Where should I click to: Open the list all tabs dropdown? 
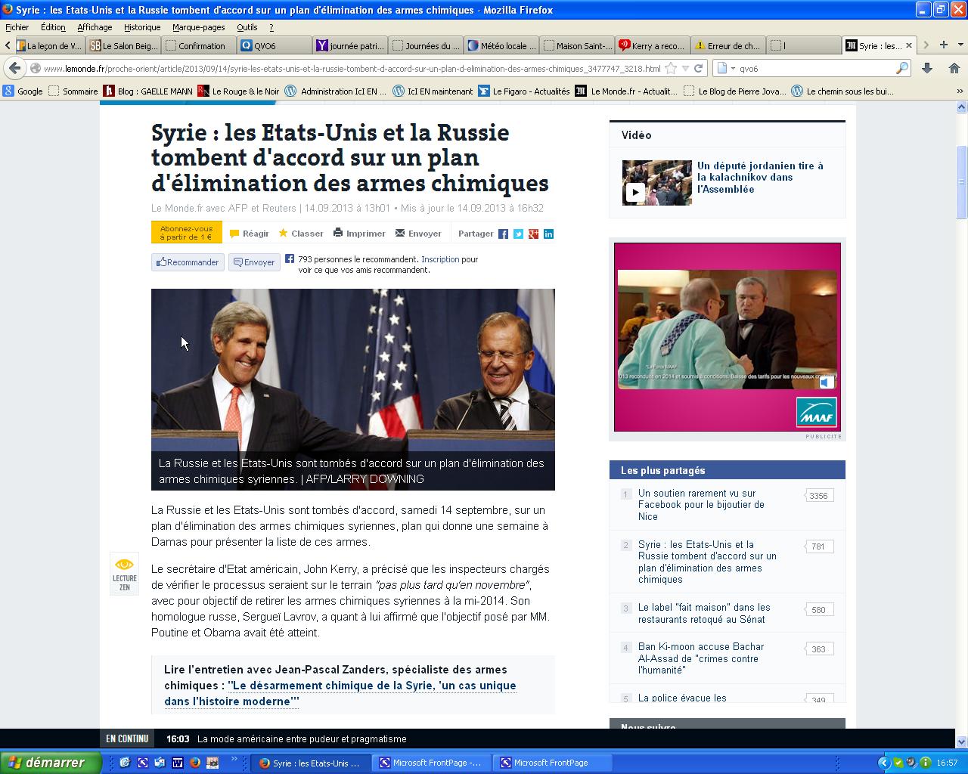(960, 45)
